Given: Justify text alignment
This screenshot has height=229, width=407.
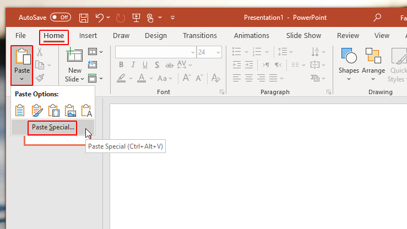Looking at the screenshot, I should point(273,78).
